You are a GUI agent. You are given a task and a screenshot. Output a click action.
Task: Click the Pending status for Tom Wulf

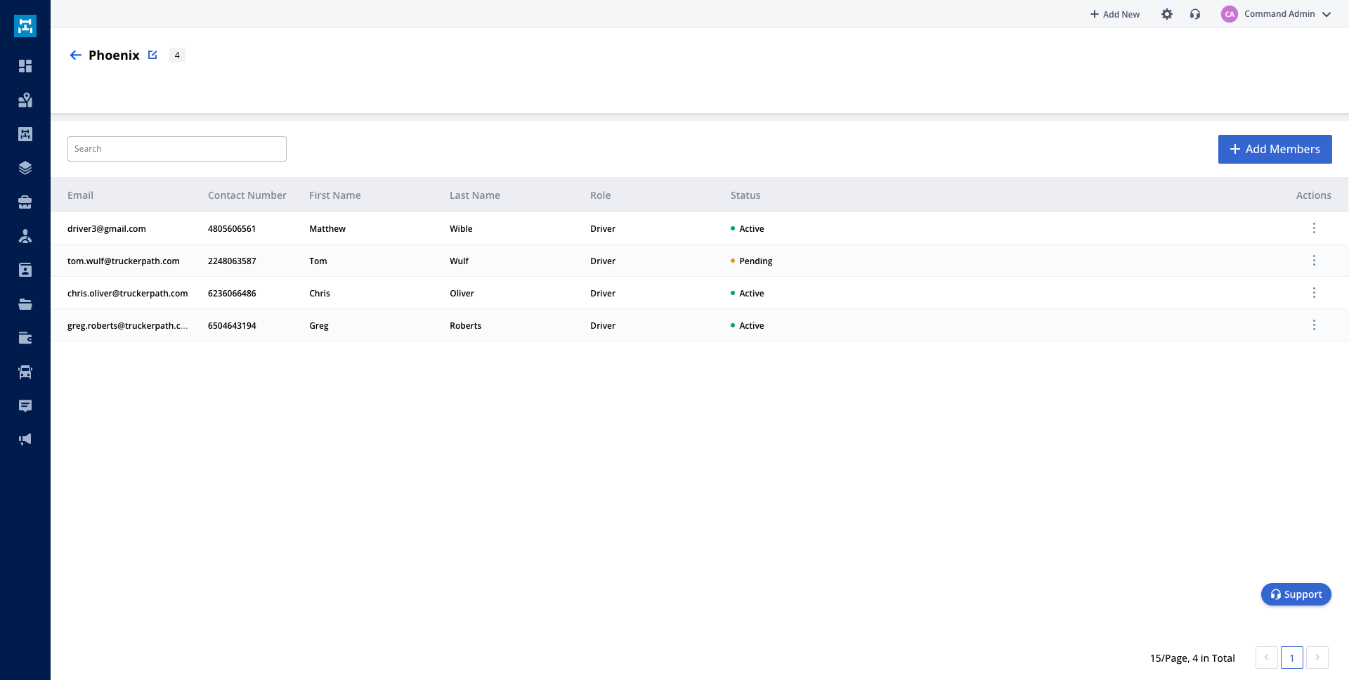tap(752, 261)
